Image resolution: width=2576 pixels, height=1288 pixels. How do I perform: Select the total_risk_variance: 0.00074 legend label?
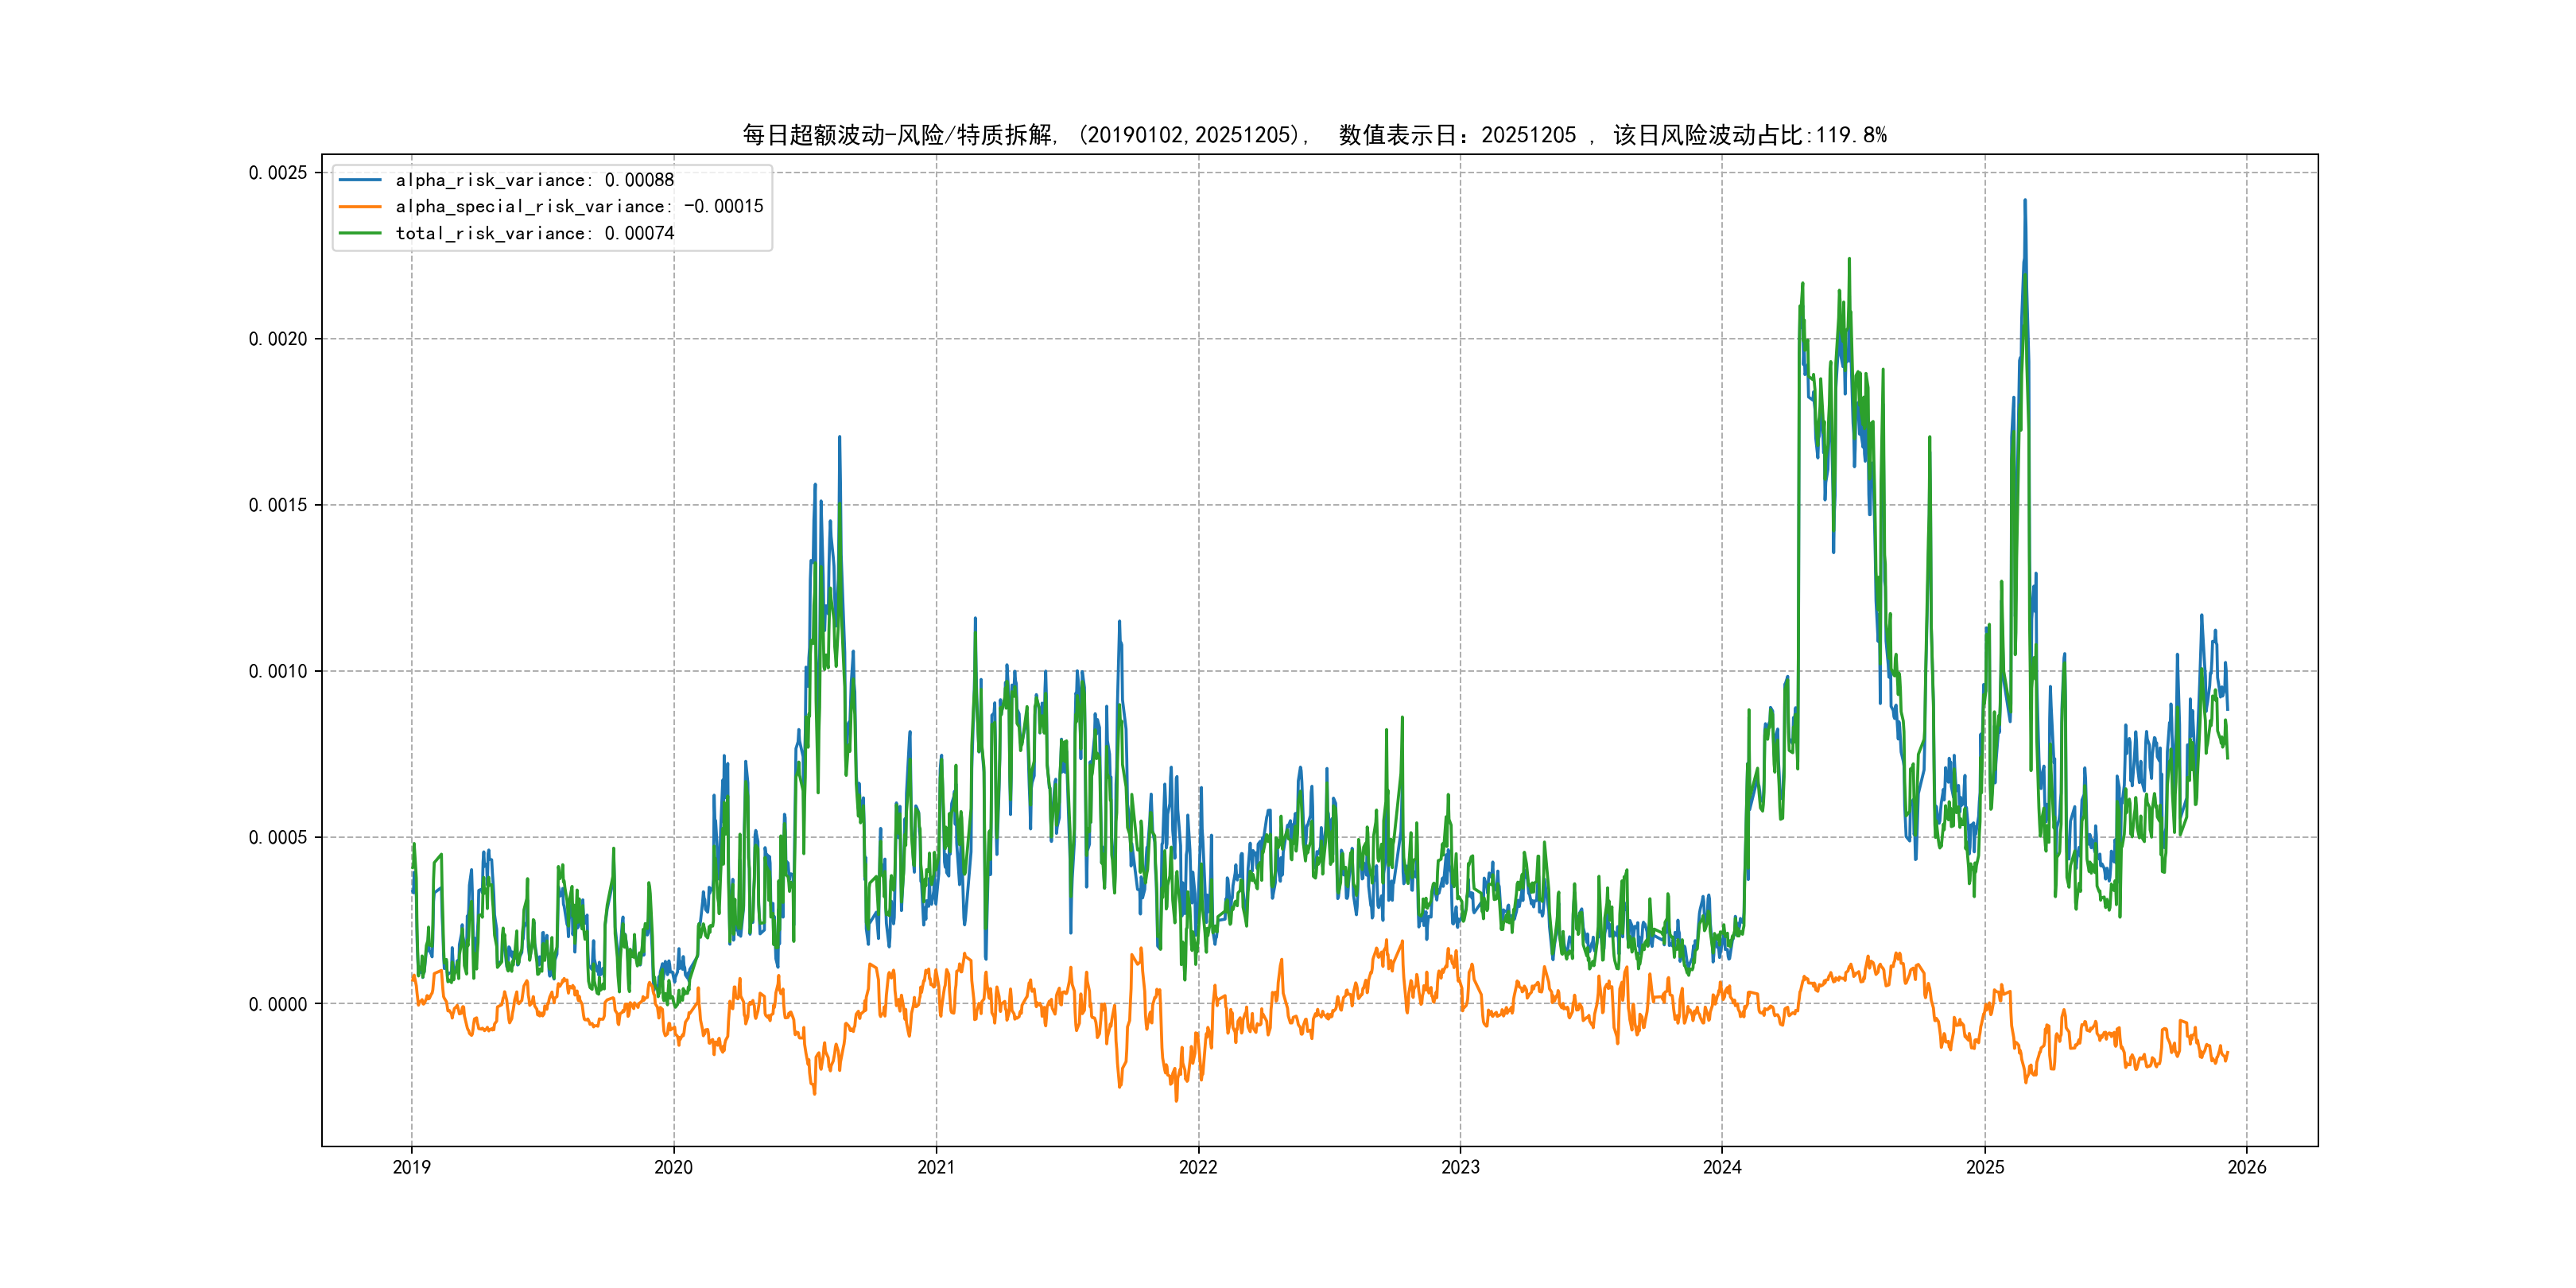tap(534, 233)
